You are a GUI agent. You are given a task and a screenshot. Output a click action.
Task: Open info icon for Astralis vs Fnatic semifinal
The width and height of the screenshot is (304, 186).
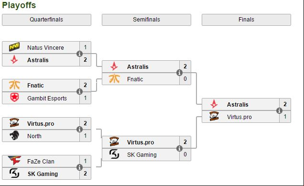point(179,73)
